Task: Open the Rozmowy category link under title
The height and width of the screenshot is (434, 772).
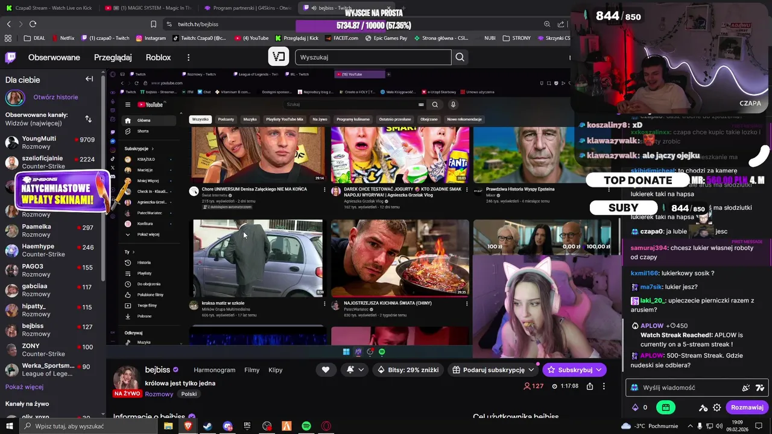Action: coord(159,394)
